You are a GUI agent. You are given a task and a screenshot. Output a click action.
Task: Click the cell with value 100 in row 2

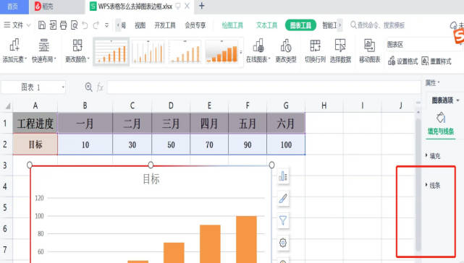click(x=286, y=145)
